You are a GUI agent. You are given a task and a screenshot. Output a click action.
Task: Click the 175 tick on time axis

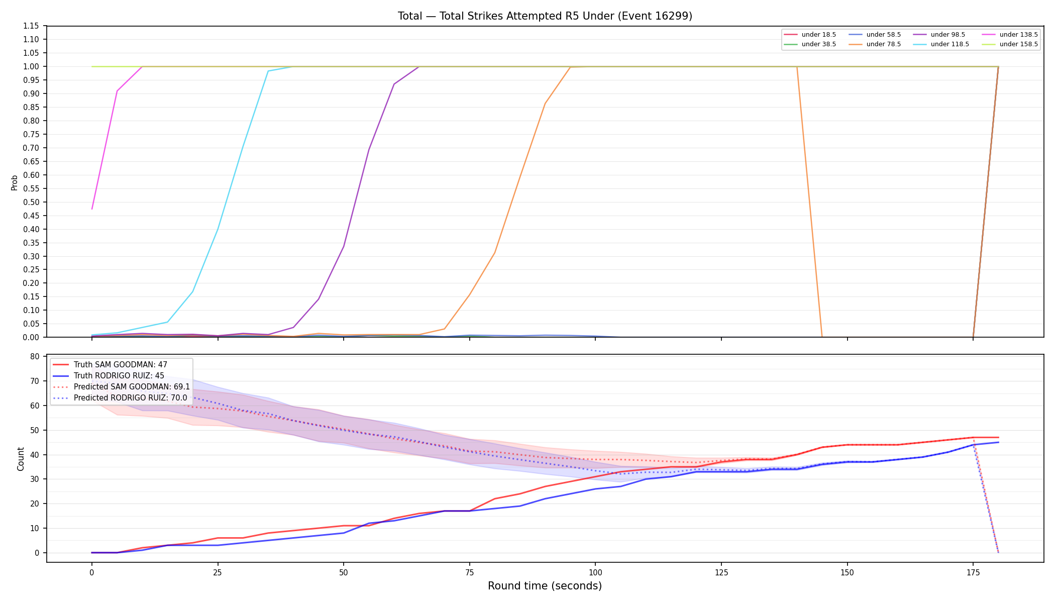click(x=973, y=572)
